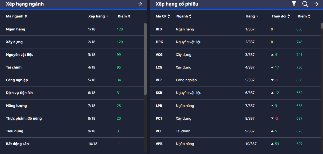The height and width of the screenshot is (154, 323).
Task: Sort stocks by Thay đổi arrows
Action: coord(289,16)
